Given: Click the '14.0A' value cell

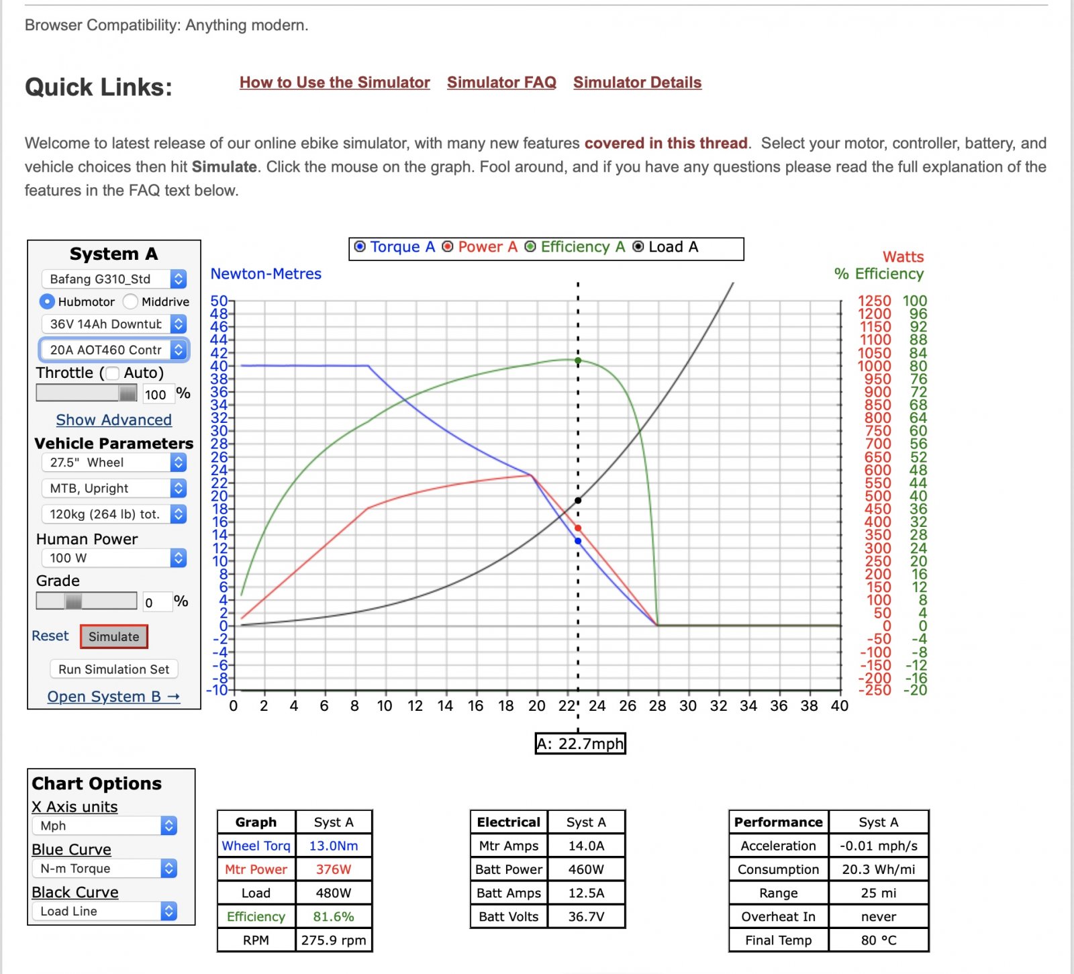Looking at the screenshot, I should [586, 846].
